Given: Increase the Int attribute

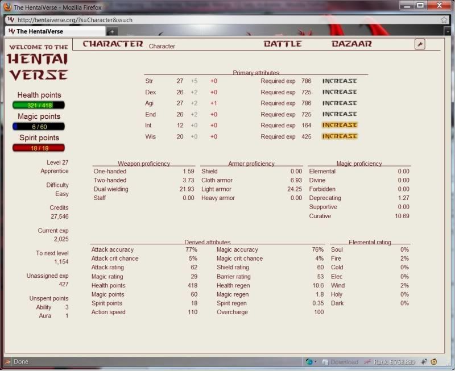Looking at the screenshot, I should coord(340,125).
